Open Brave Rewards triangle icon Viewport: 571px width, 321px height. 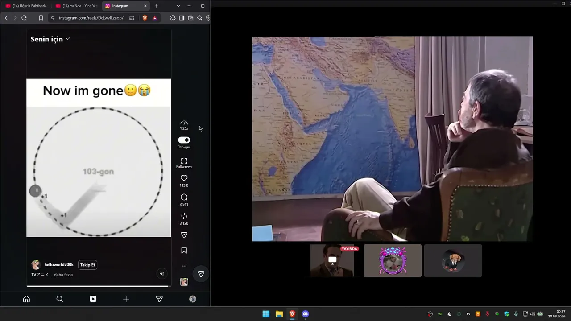click(x=154, y=18)
